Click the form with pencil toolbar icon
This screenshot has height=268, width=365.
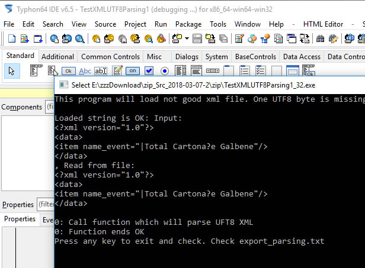(x=239, y=38)
